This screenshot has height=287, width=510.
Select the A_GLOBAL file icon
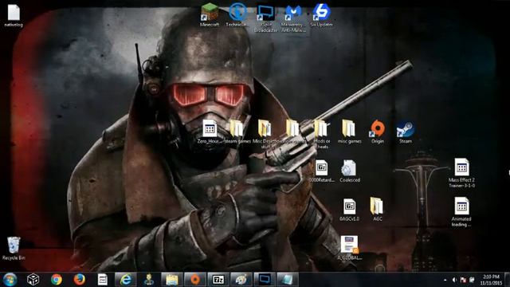click(349, 248)
